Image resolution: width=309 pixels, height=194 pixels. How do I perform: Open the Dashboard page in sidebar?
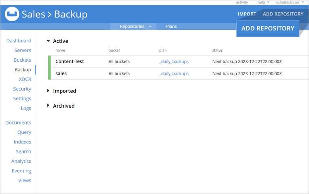(x=19, y=41)
